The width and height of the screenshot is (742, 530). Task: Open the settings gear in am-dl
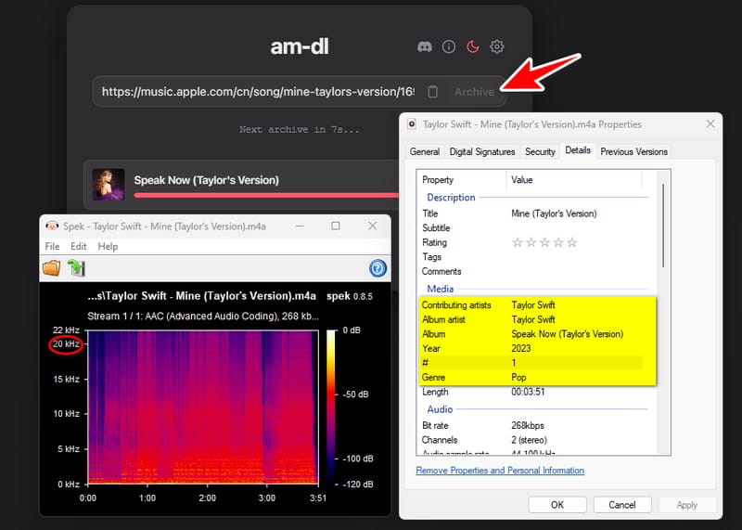pyautogui.click(x=497, y=46)
